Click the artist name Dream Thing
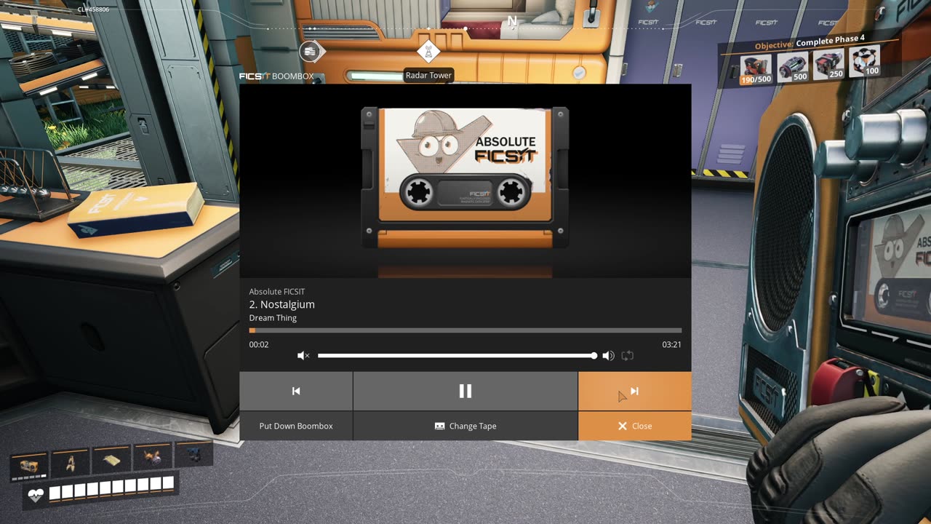The image size is (931, 524). (273, 318)
